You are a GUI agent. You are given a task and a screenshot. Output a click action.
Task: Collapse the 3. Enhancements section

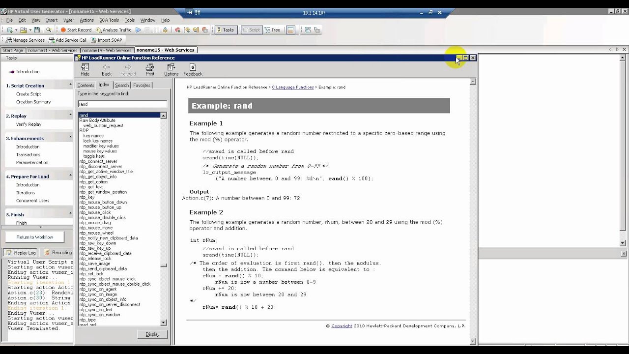70,138
